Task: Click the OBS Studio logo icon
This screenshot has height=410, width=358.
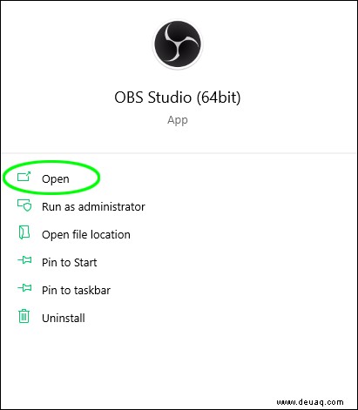Action: (x=178, y=44)
